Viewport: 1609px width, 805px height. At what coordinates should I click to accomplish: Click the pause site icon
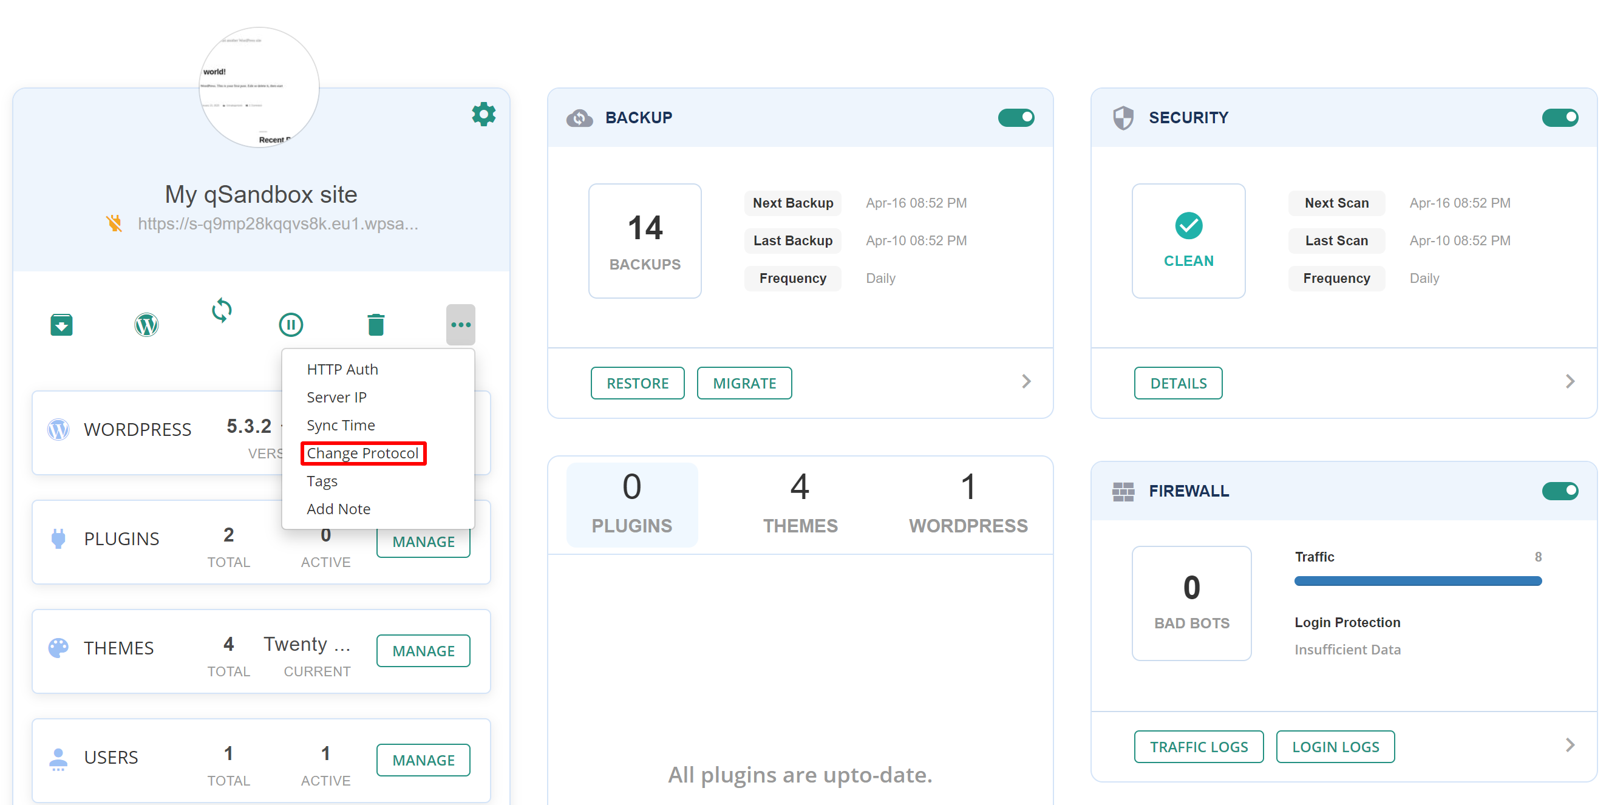[x=290, y=325]
